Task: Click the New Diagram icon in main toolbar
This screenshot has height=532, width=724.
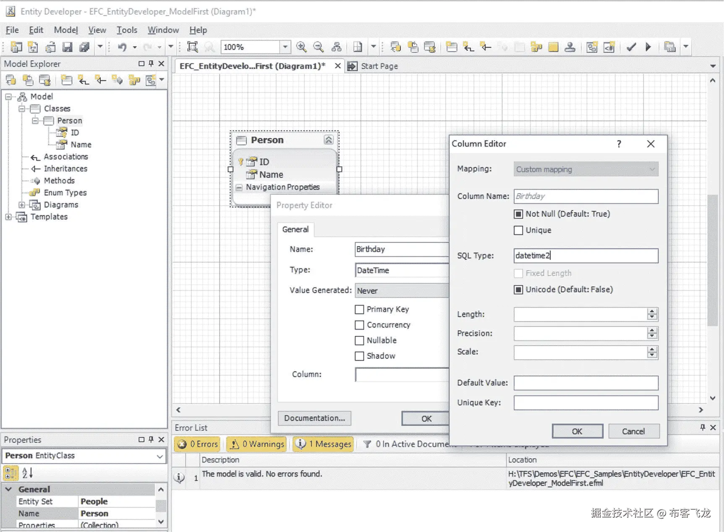Action: 592,47
